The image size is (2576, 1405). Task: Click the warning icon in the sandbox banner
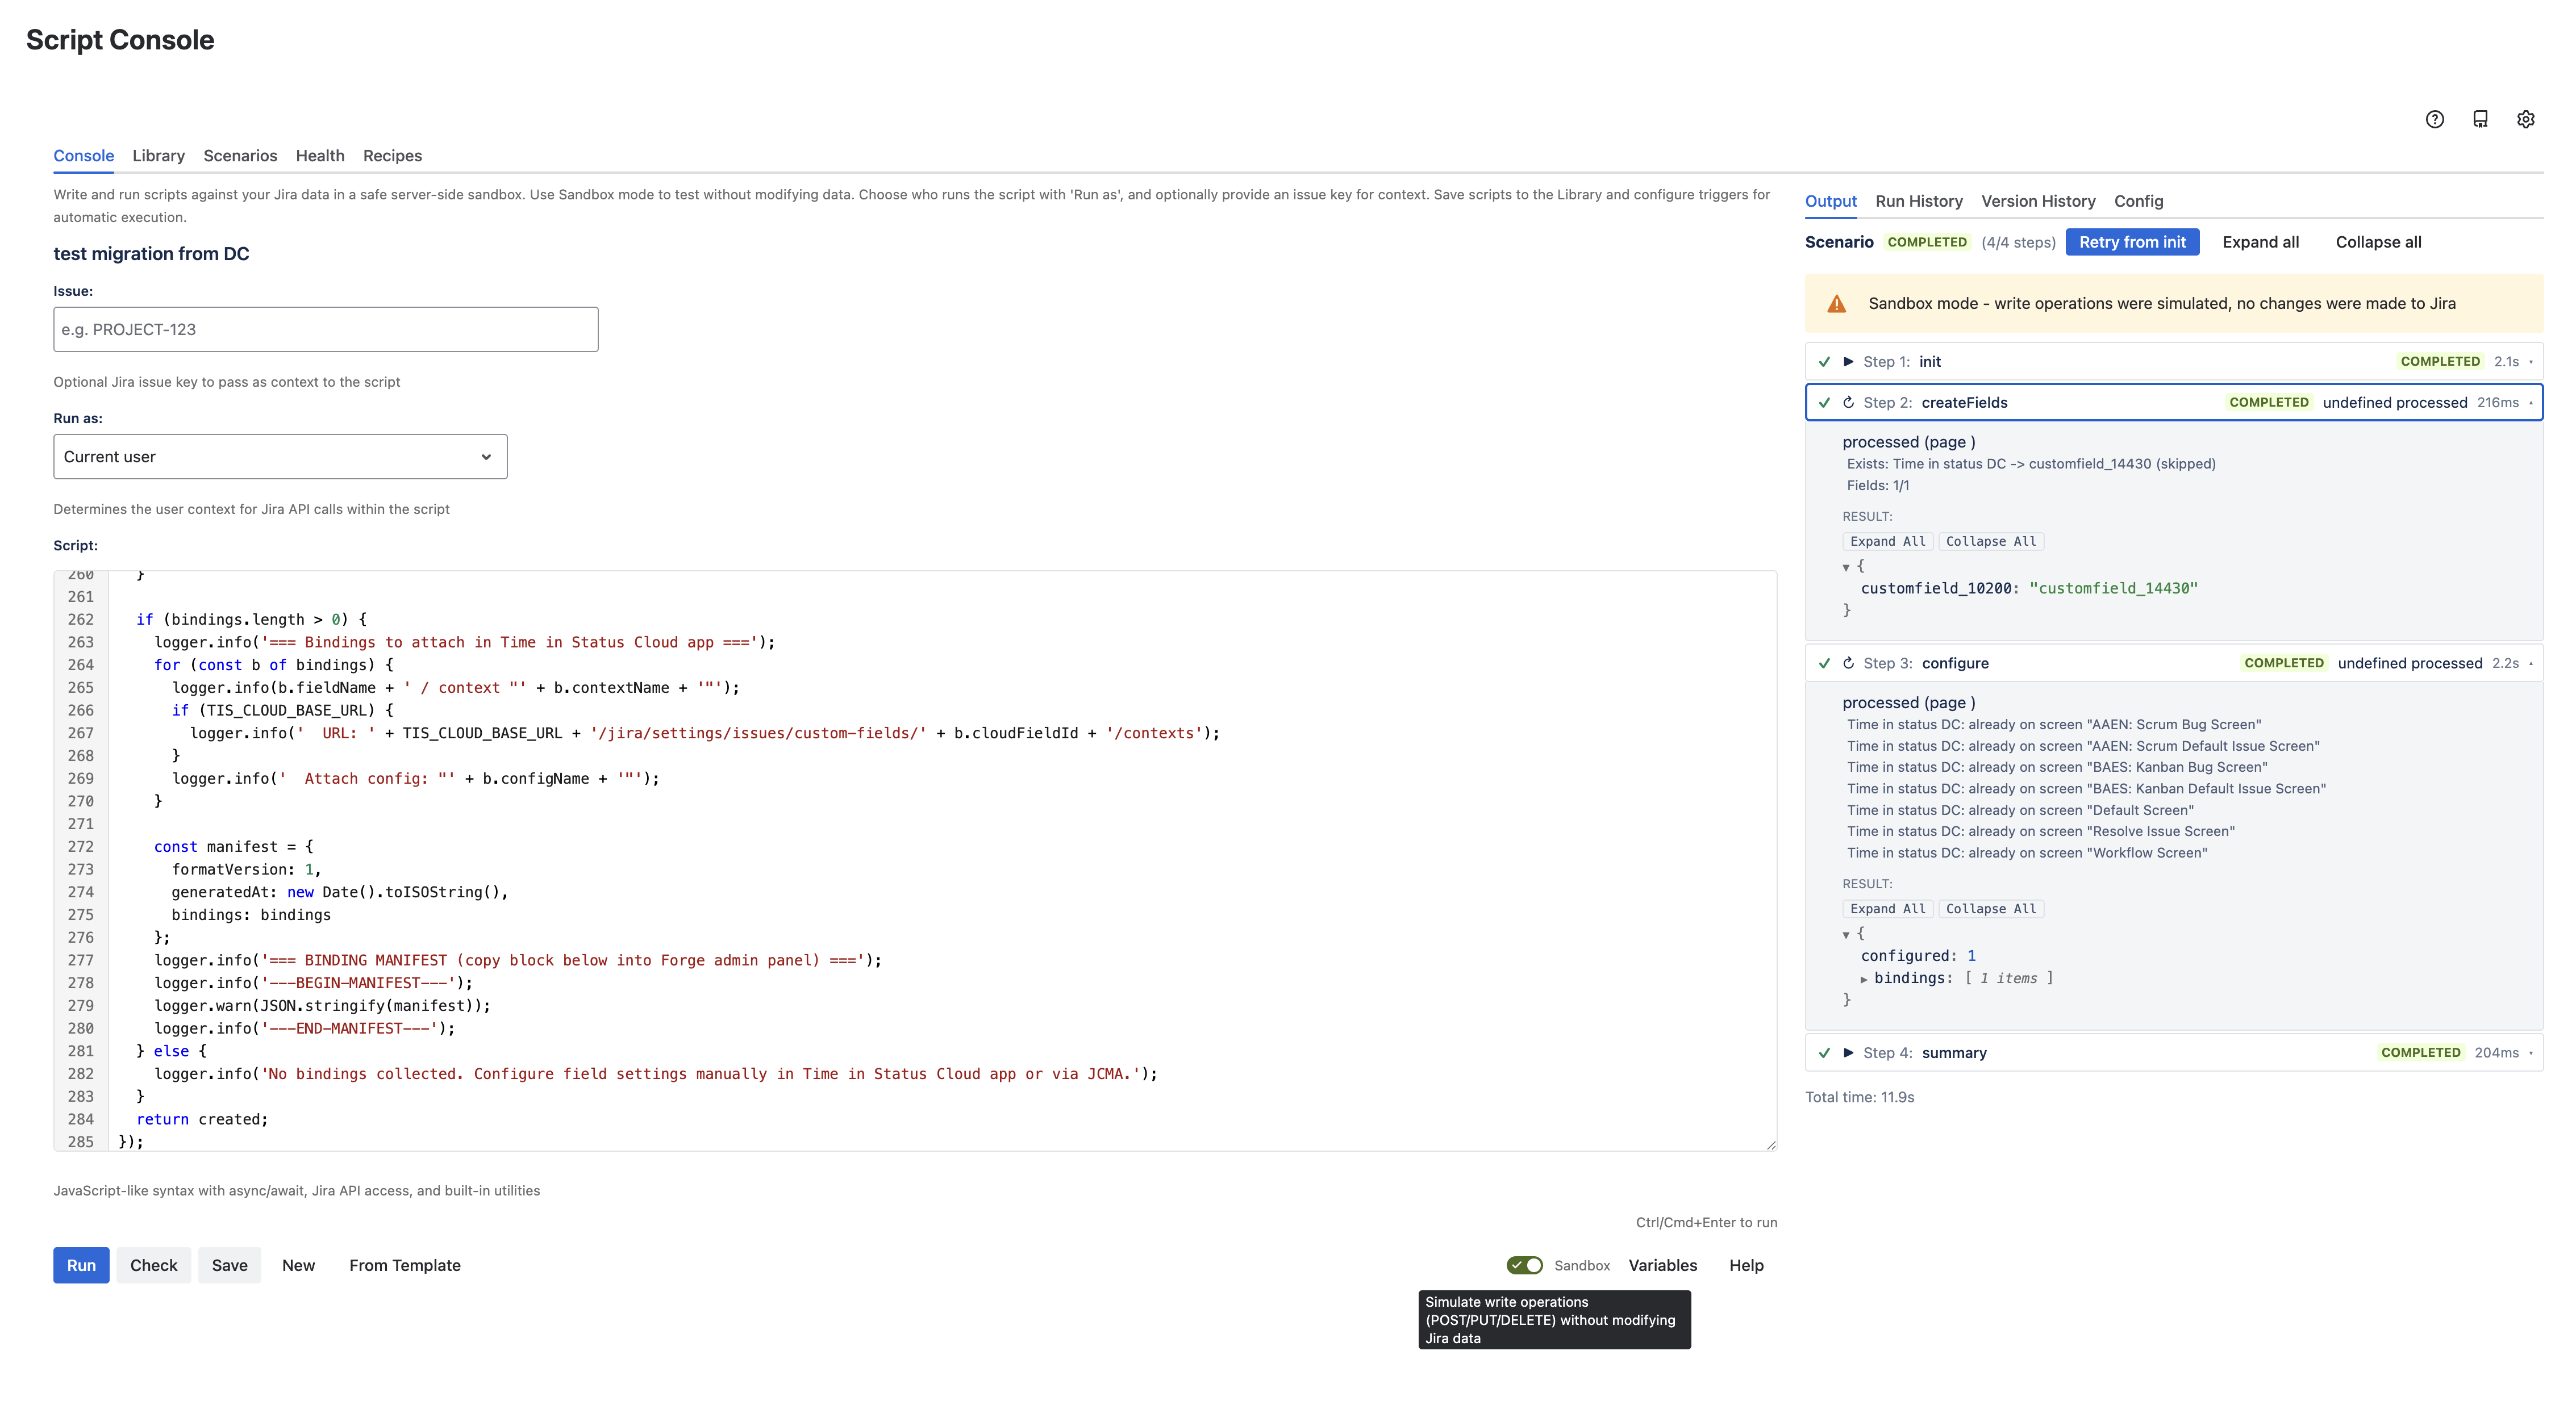[1838, 303]
